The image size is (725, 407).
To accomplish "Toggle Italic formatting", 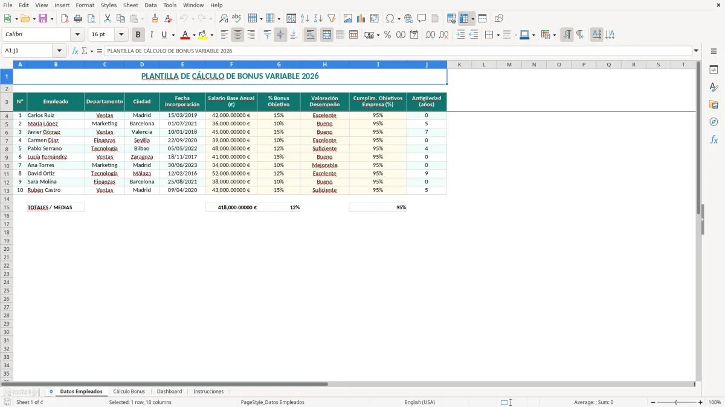I will [x=151, y=35].
